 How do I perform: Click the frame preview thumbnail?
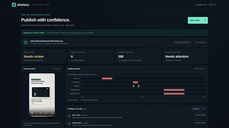42,96
